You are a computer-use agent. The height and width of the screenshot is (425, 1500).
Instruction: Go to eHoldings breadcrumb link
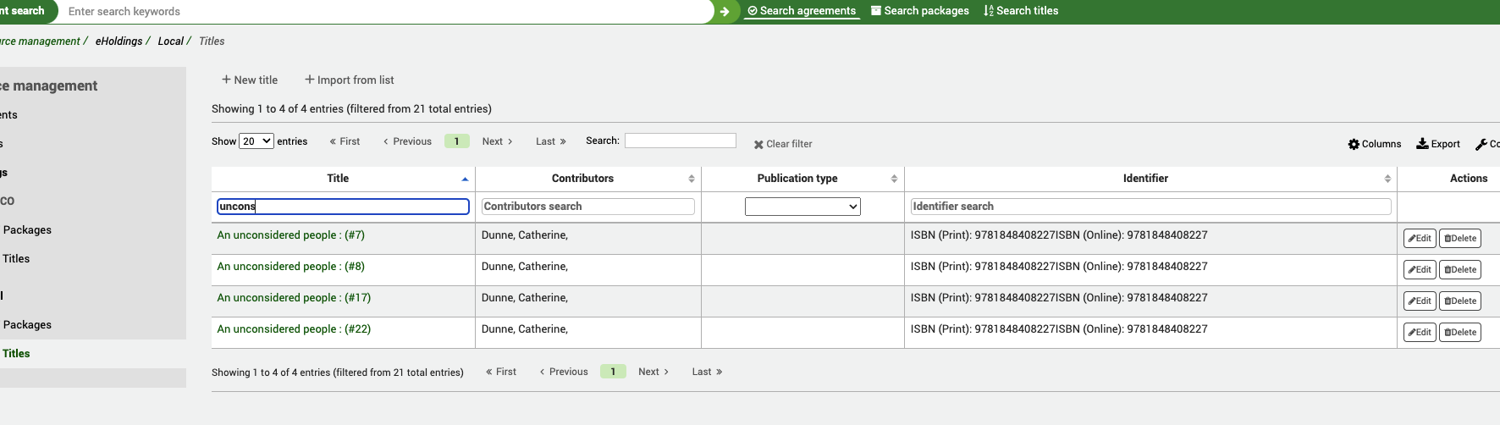(x=119, y=41)
